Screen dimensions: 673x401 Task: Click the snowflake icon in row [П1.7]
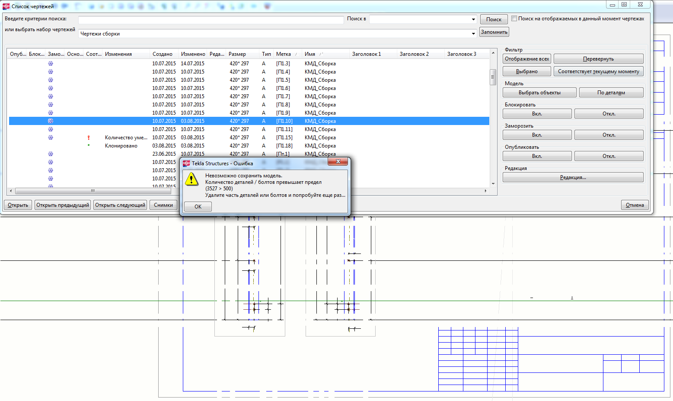pyautogui.click(x=51, y=96)
